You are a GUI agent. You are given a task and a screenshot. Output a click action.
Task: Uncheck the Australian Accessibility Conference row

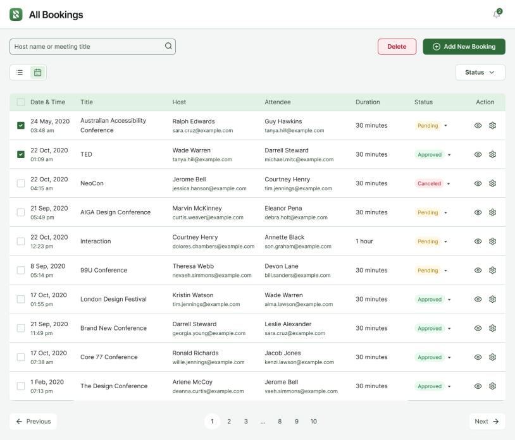(x=21, y=125)
